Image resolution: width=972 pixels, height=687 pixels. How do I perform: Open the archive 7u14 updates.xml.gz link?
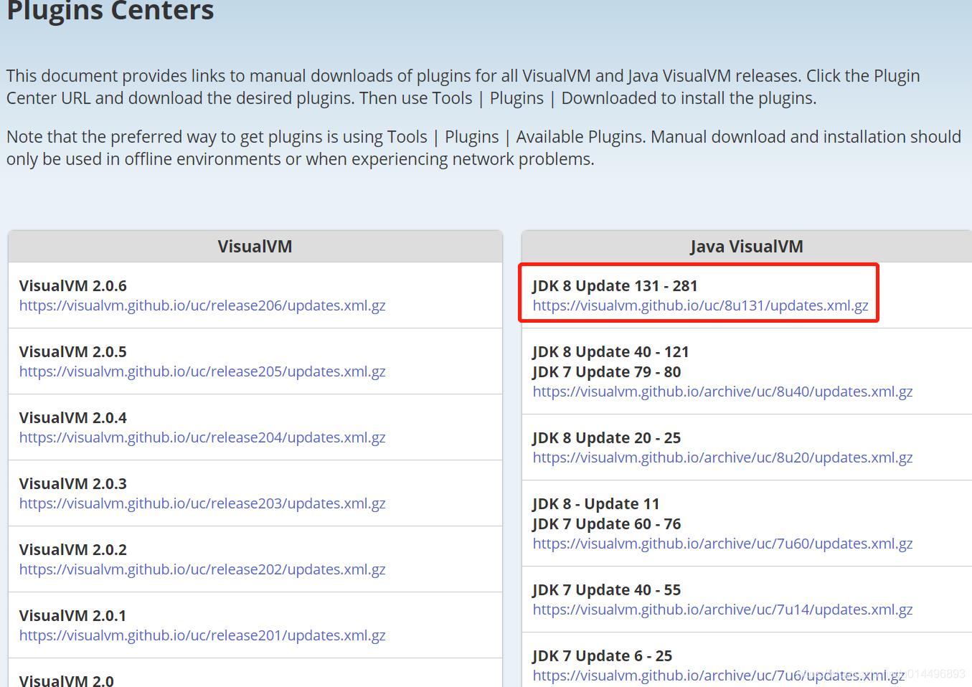(x=723, y=610)
